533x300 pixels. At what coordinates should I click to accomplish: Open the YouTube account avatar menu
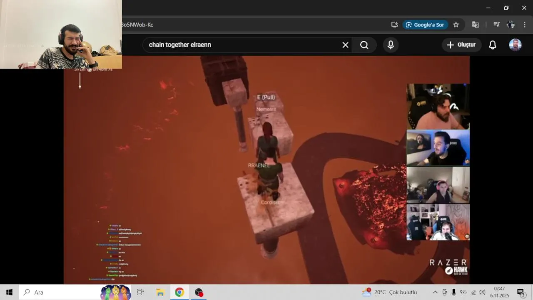click(515, 45)
